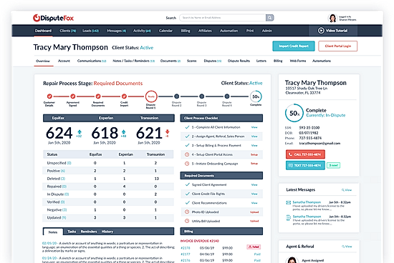The height and width of the screenshot is (263, 394).
Task: Click the Equifax score up arrow
Action: [x=80, y=132]
